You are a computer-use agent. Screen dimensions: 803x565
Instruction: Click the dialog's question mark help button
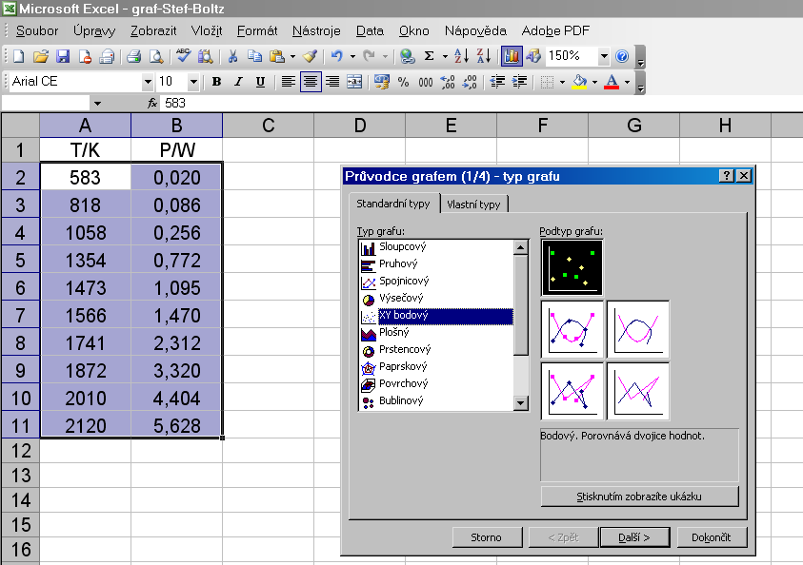coord(726,176)
